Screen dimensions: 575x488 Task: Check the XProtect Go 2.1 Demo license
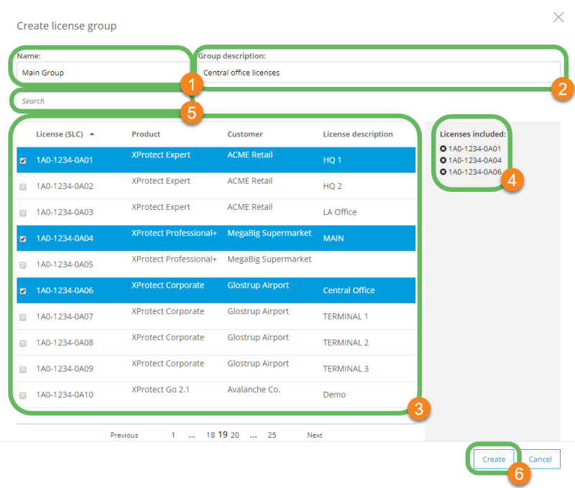pos(22,395)
